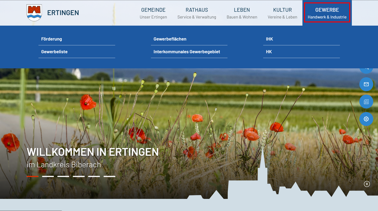The height and width of the screenshot is (211, 378).
Task: Jump to the fourth slide indicator
Action: [79, 176]
